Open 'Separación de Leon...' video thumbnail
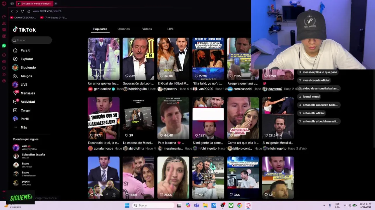Image resolution: width=375 pixels, height=210 pixels. (x=138, y=59)
